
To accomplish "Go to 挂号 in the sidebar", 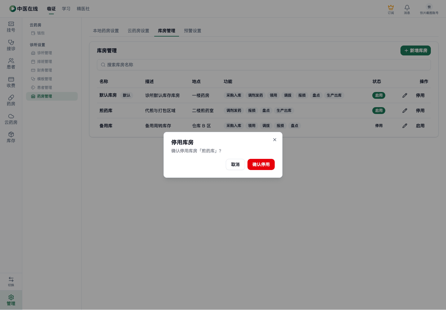I will click(11, 27).
